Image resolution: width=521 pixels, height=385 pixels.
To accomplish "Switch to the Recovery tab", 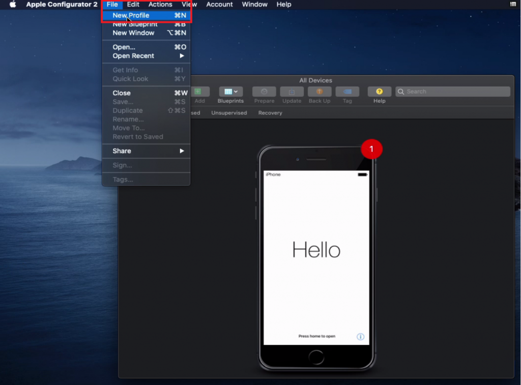I will point(270,113).
